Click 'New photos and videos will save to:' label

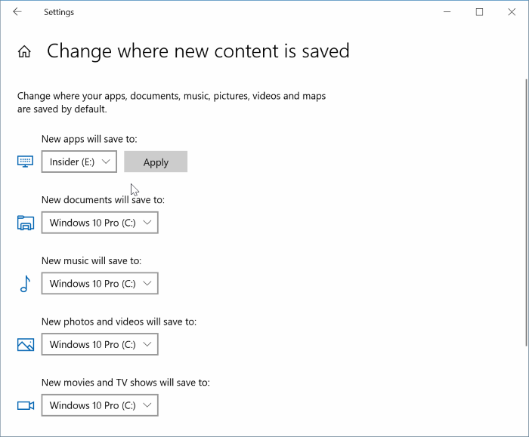point(119,322)
